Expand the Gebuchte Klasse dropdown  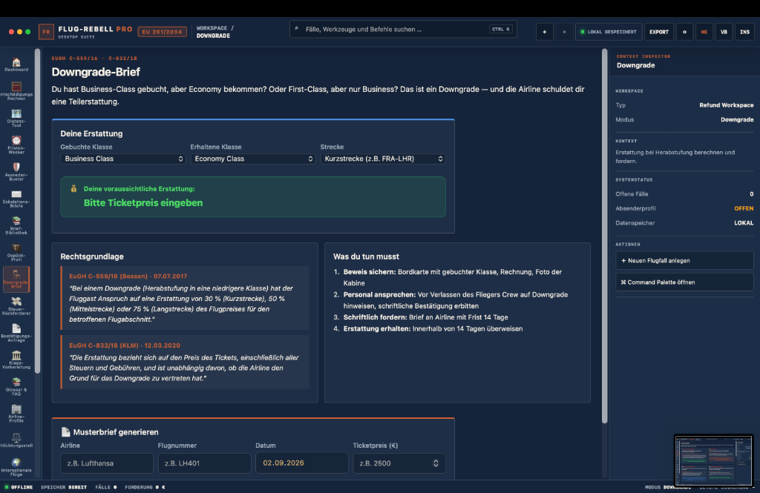click(122, 159)
